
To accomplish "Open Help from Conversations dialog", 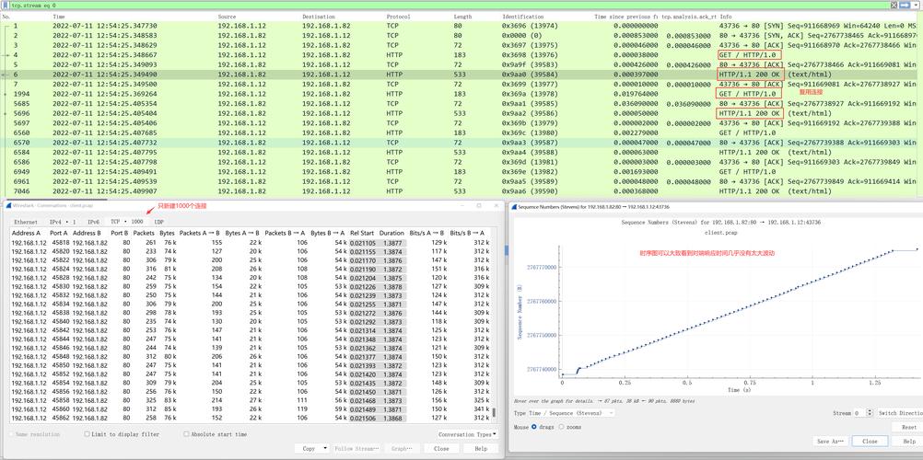I will pyautogui.click(x=481, y=448).
